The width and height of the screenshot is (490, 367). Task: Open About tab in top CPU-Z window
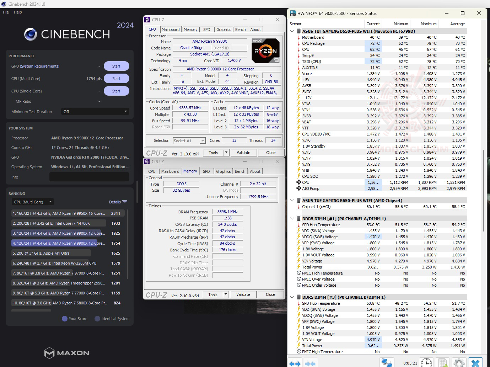(x=255, y=30)
